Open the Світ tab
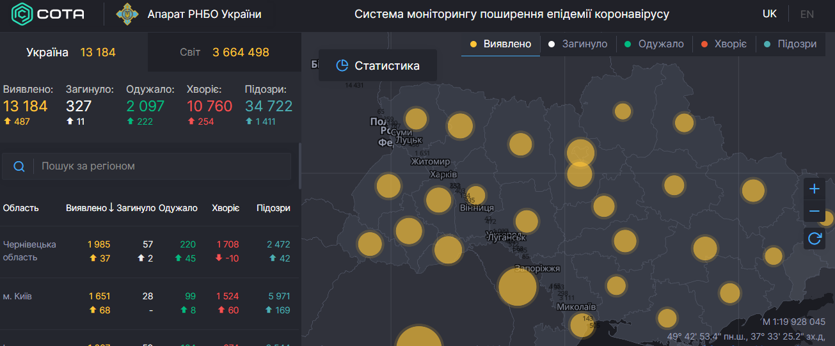 click(224, 52)
